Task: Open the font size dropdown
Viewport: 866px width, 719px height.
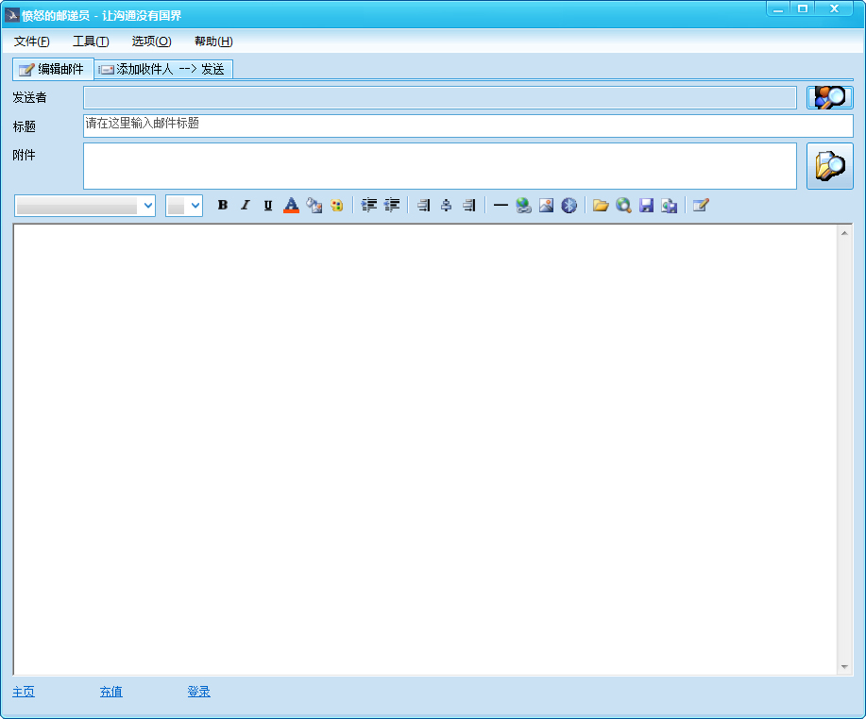Action: pyautogui.click(x=184, y=205)
